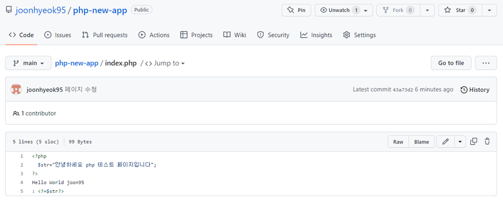Viewport: 503px width, 202px height.
Task: Select line number 1
Action: [21, 156]
